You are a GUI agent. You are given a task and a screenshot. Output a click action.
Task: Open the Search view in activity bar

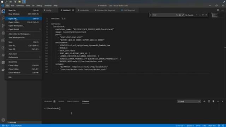point(3,18)
